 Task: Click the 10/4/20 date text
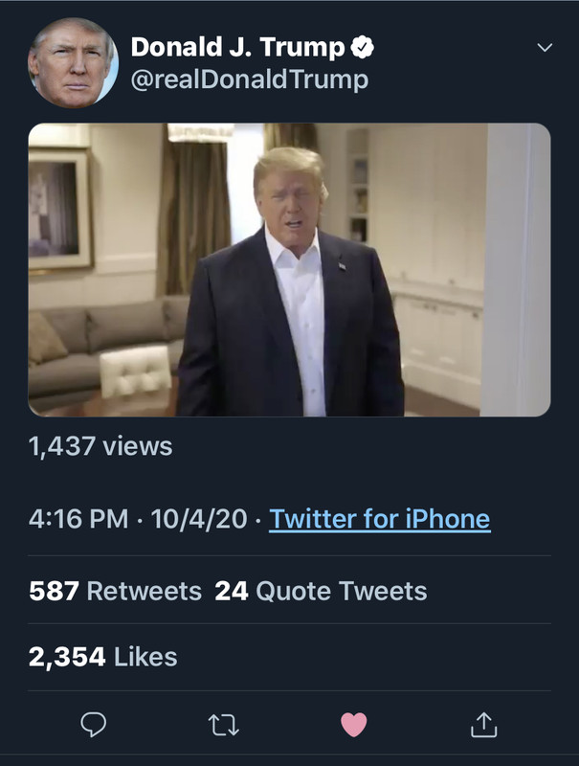click(201, 519)
